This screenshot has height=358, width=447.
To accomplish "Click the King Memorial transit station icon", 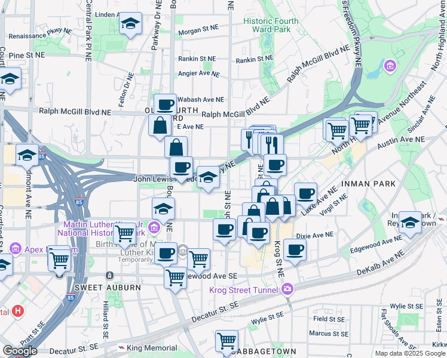I will (x=121, y=348).
